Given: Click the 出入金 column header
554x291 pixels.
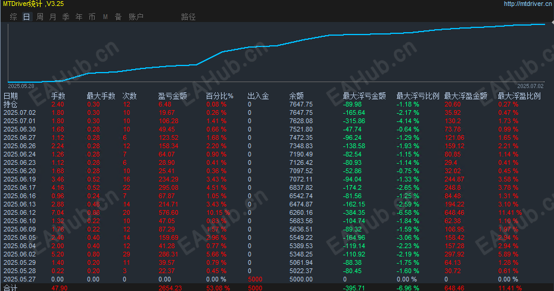Looking at the screenshot, I should pos(258,96).
